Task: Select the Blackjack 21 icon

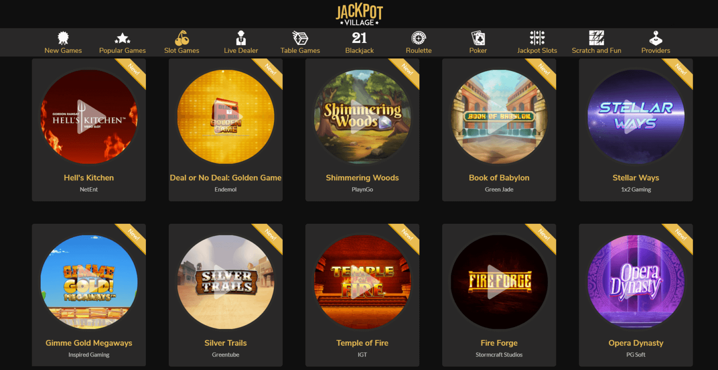Action: tap(359, 38)
